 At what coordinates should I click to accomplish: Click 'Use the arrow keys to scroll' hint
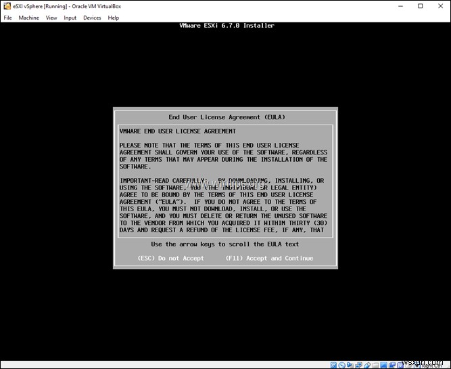225,244
